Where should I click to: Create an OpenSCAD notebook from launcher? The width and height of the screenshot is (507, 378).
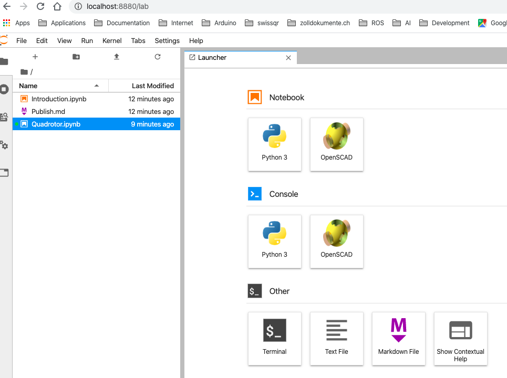[x=336, y=144]
